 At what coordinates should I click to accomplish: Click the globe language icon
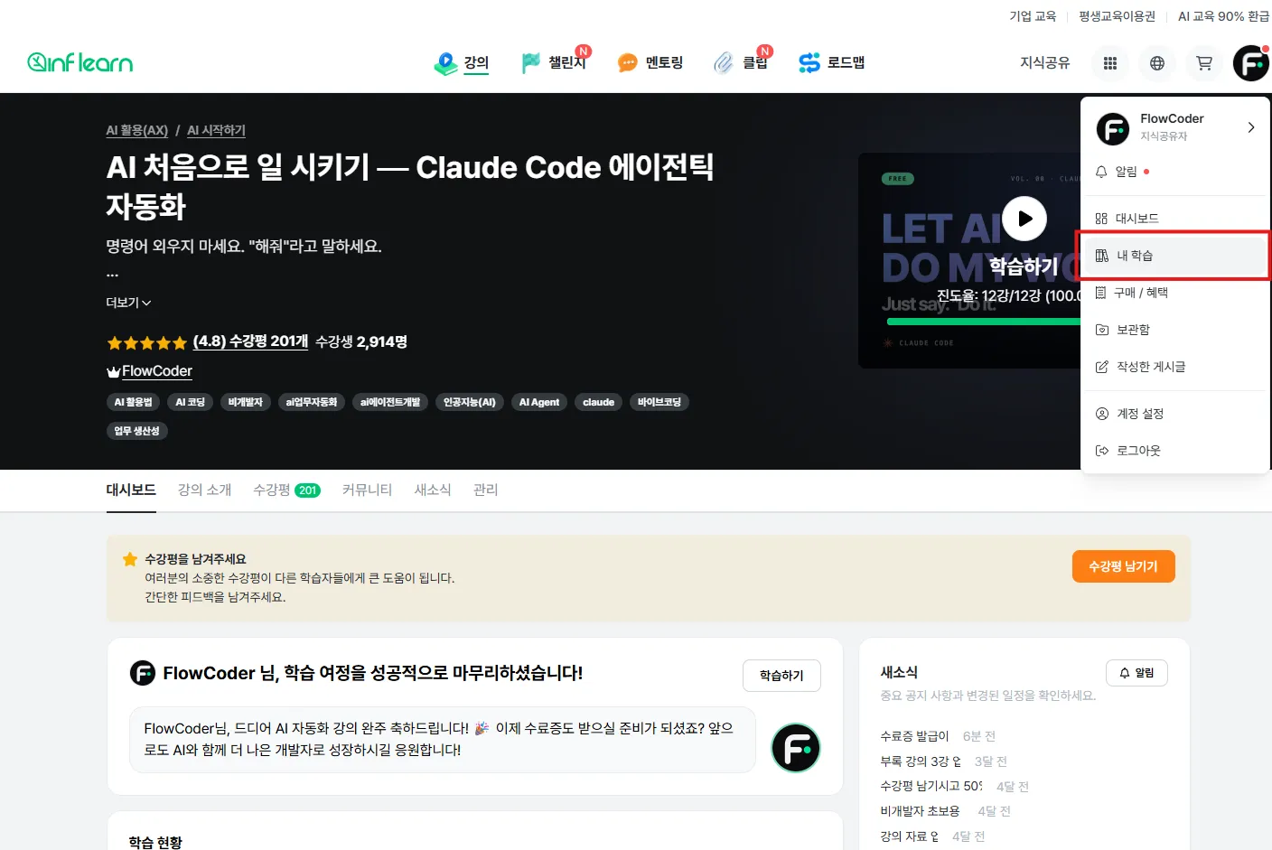click(x=1157, y=63)
